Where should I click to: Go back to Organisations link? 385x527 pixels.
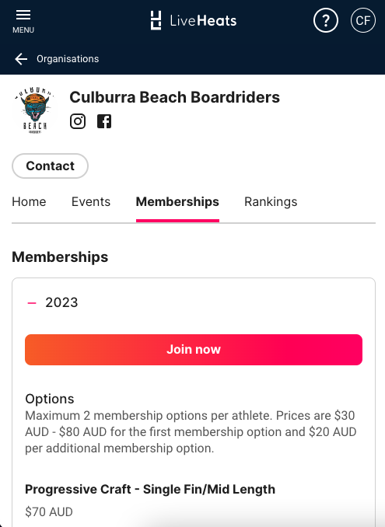[68, 59]
